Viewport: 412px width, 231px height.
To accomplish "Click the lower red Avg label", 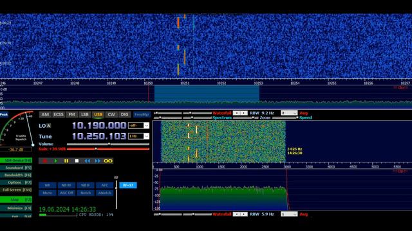I will (x=303, y=214).
